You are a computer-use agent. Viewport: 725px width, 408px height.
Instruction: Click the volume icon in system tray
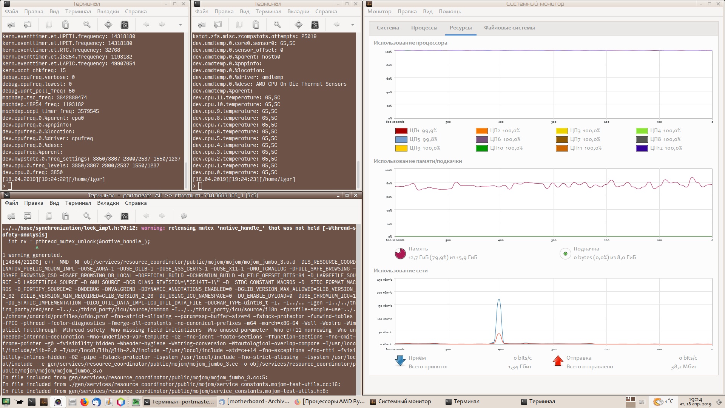[x=642, y=402]
